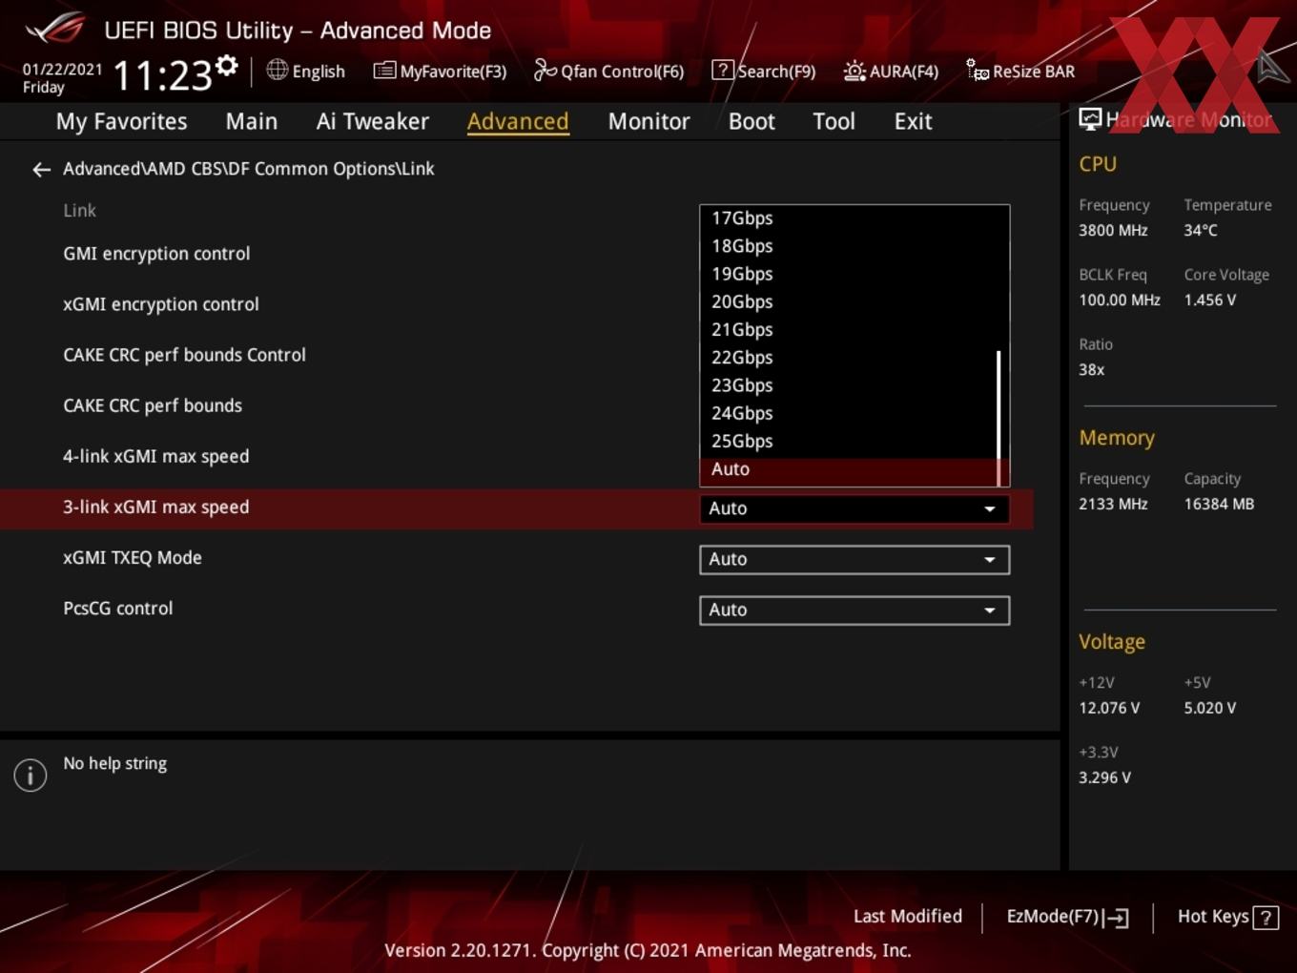Go to the Exit tab
The width and height of the screenshot is (1297, 973).
913,121
